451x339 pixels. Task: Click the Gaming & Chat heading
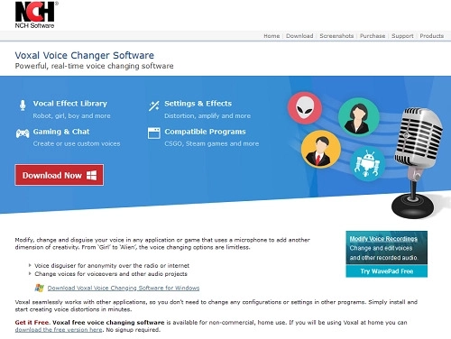[61, 132]
